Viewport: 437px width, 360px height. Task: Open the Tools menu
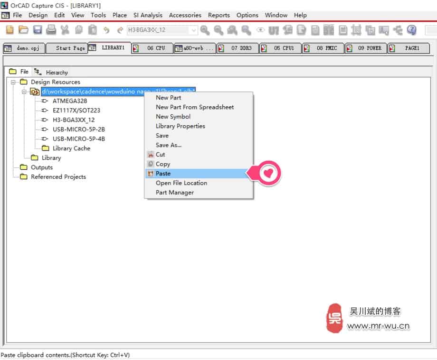coord(98,15)
